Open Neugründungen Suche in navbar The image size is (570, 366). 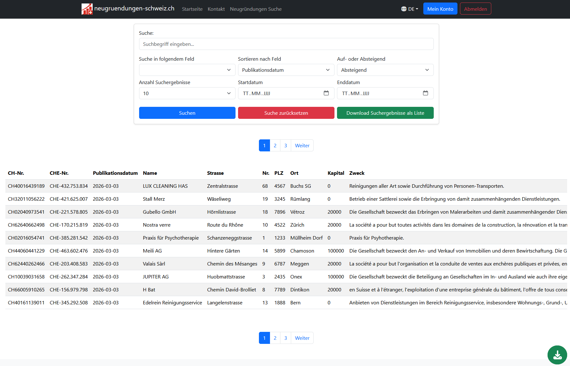click(x=256, y=9)
